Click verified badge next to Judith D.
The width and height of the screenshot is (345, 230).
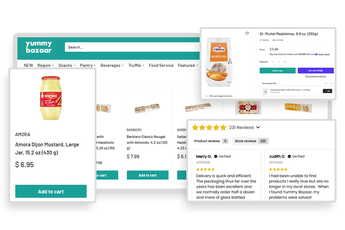point(289,156)
